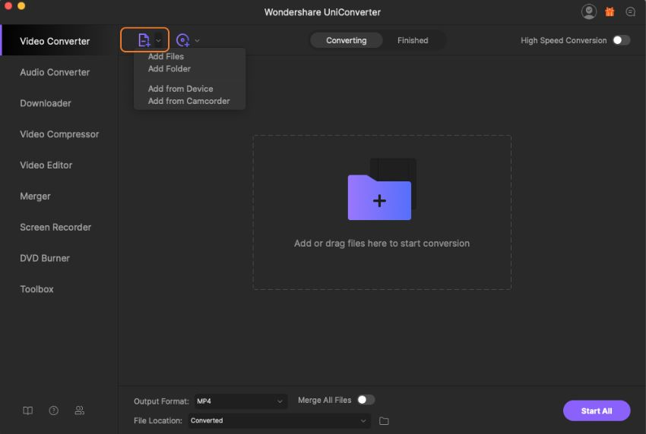Open the community people icon
Image resolution: width=646 pixels, height=434 pixels.
80,410
